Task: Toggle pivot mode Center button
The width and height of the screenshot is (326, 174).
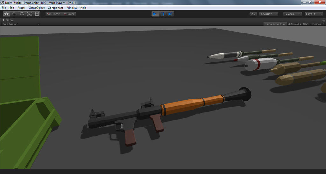Action: coord(53,14)
